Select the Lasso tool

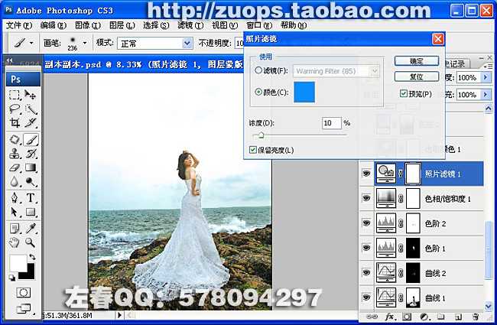click(15, 109)
